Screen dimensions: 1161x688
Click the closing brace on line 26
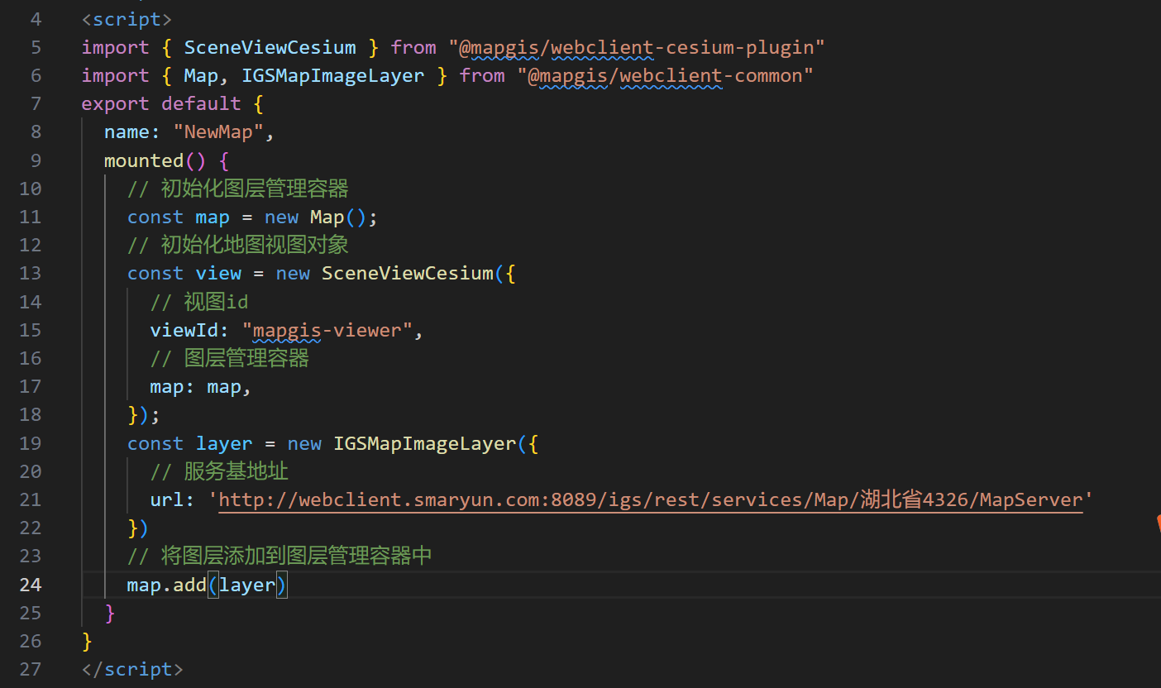pos(87,641)
